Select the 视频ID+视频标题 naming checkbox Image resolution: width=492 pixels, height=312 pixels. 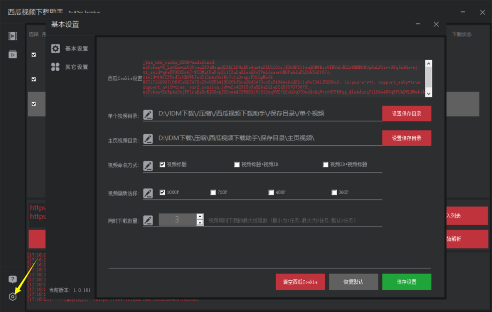pos(326,165)
